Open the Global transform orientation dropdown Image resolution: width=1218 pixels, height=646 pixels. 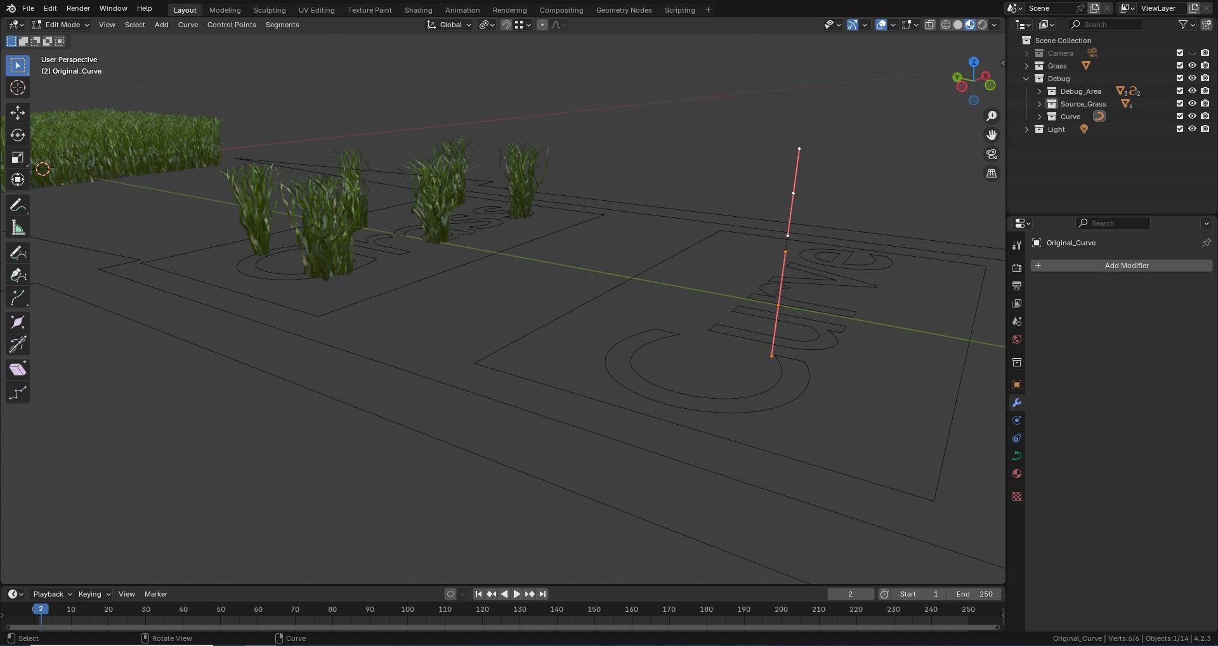[x=449, y=25]
